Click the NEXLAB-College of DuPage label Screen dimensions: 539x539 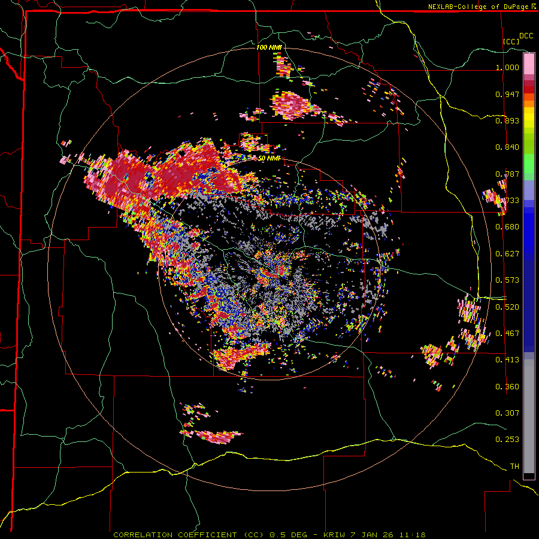478,7
